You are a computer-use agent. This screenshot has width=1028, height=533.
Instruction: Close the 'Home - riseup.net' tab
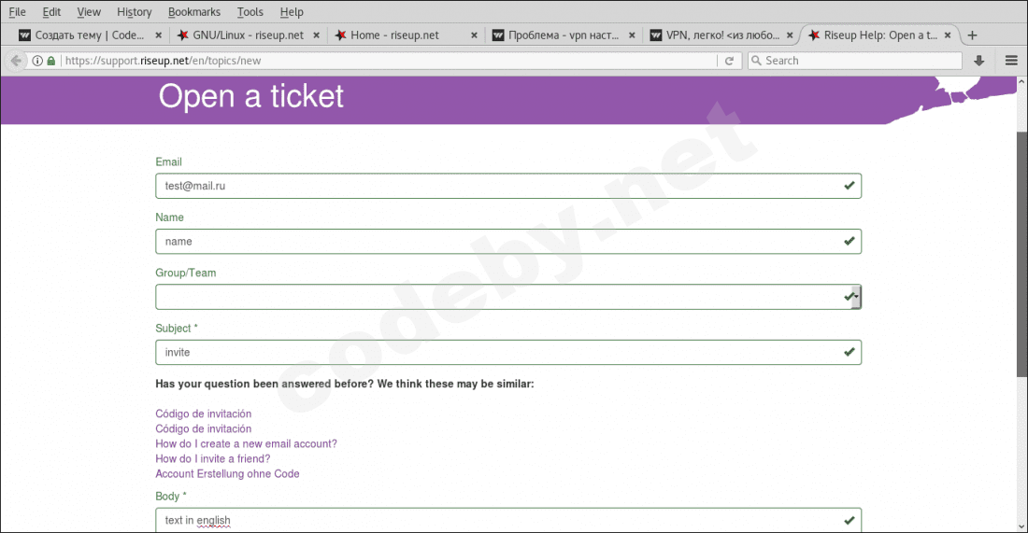click(x=474, y=35)
